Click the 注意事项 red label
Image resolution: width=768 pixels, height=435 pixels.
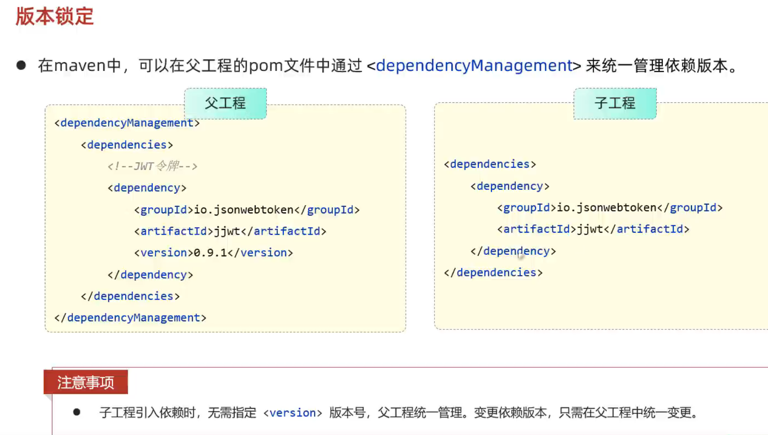coord(85,382)
